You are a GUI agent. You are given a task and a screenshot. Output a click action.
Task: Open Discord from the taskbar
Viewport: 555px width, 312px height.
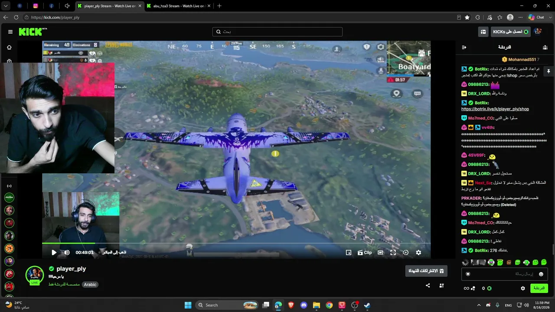click(x=304, y=305)
